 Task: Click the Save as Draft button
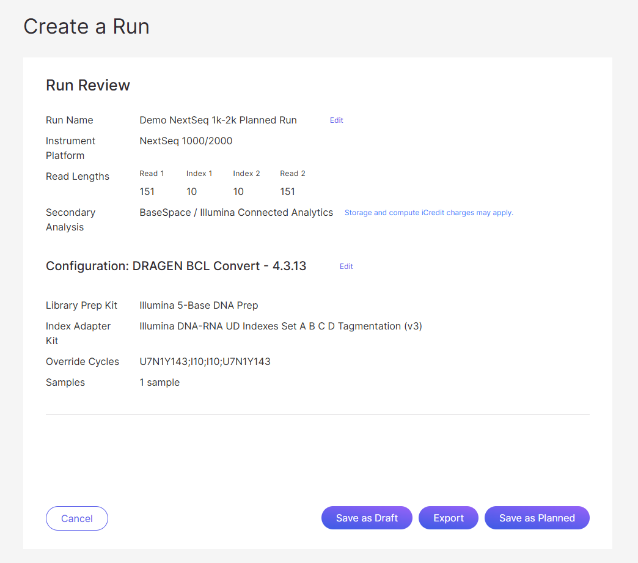pyautogui.click(x=367, y=518)
